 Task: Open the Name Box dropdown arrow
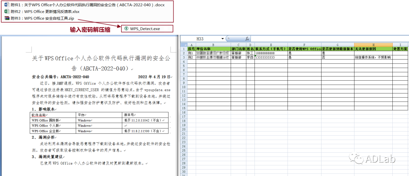point(222,39)
